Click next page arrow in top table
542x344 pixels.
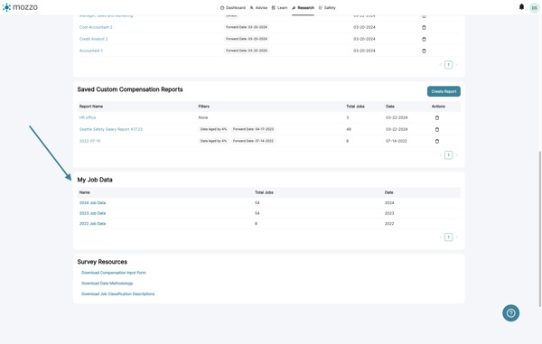[456, 65]
